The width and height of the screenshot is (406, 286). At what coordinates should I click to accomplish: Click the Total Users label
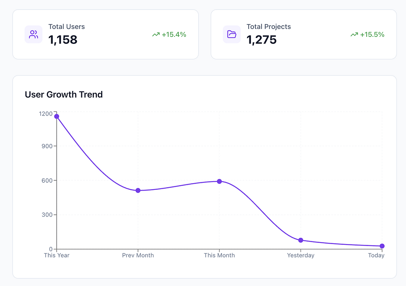67,27
